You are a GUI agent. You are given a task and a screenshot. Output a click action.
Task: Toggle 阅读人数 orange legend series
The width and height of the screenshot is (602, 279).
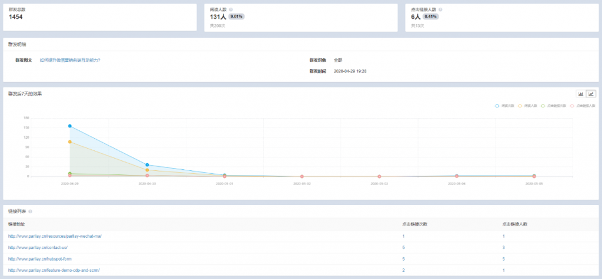[x=527, y=106]
